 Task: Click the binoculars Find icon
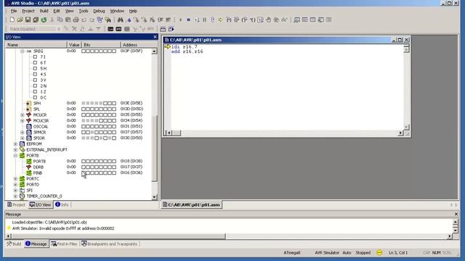120,20
